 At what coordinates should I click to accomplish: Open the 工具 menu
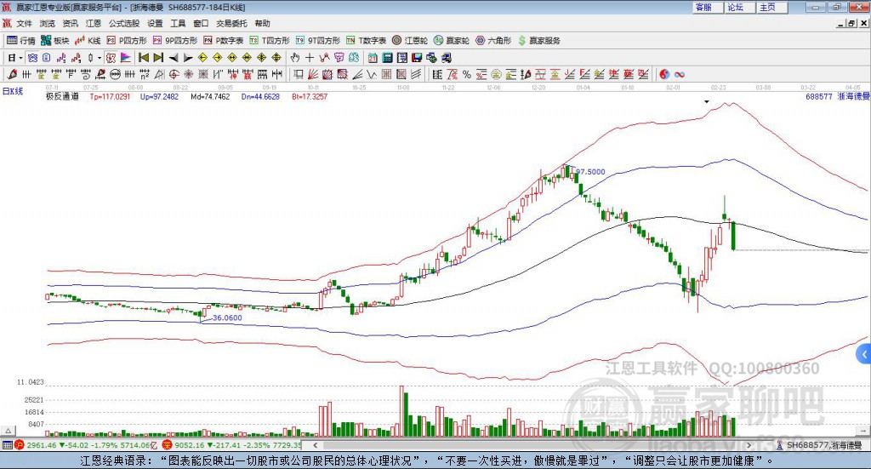pyautogui.click(x=178, y=23)
